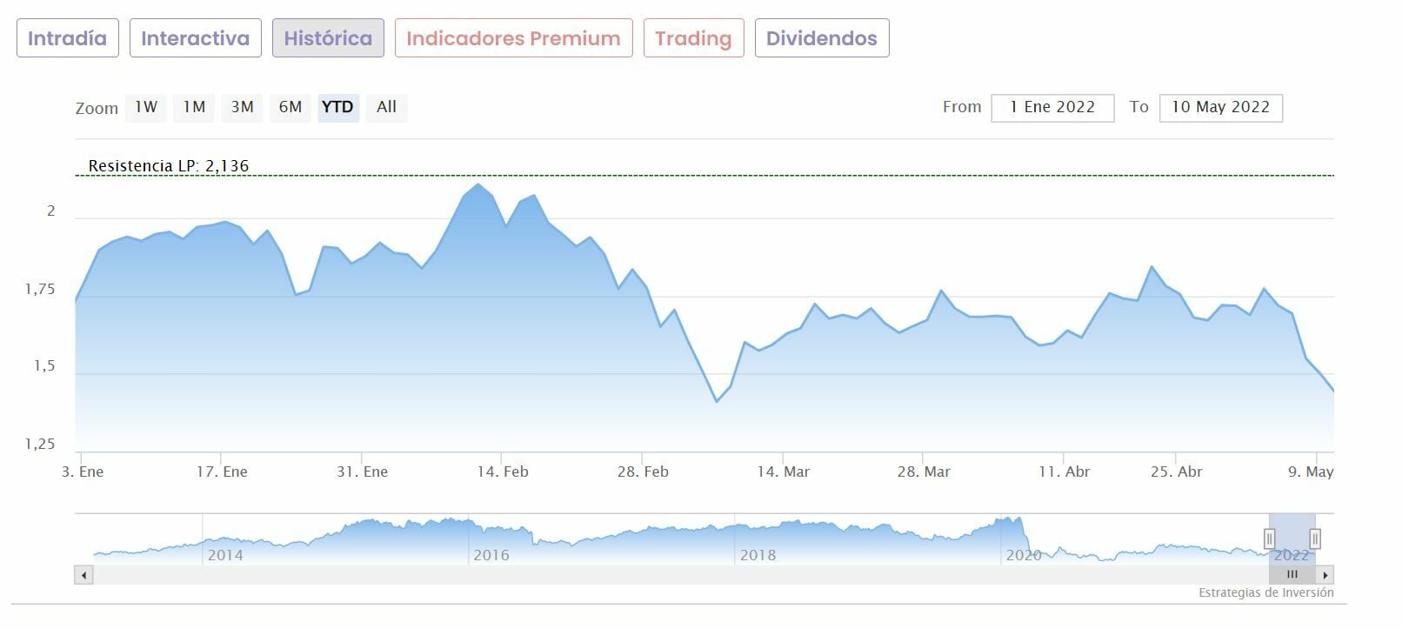Viewport: 1402px width, 629px height.
Task: Open the Intradía tab
Action: click(x=68, y=38)
